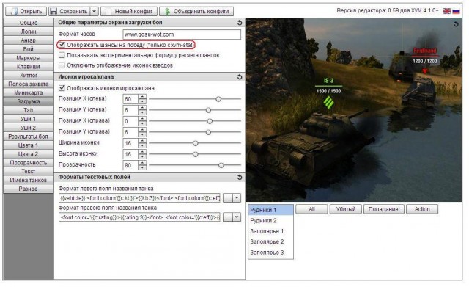This screenshot has height=287, width=469.
Task: Open the Прозрачность tab
Action: point(29,163)
